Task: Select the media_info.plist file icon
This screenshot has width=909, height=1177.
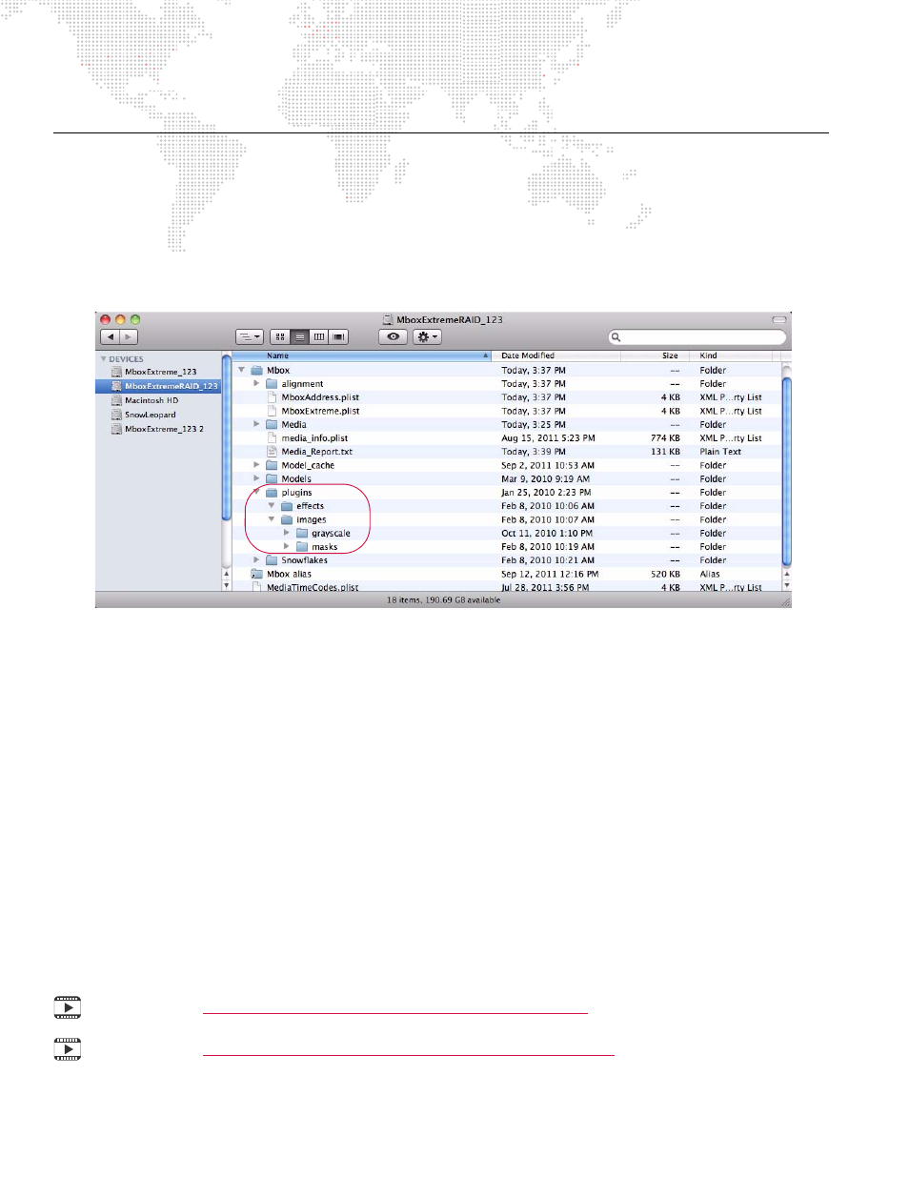Action: (272, 438)
